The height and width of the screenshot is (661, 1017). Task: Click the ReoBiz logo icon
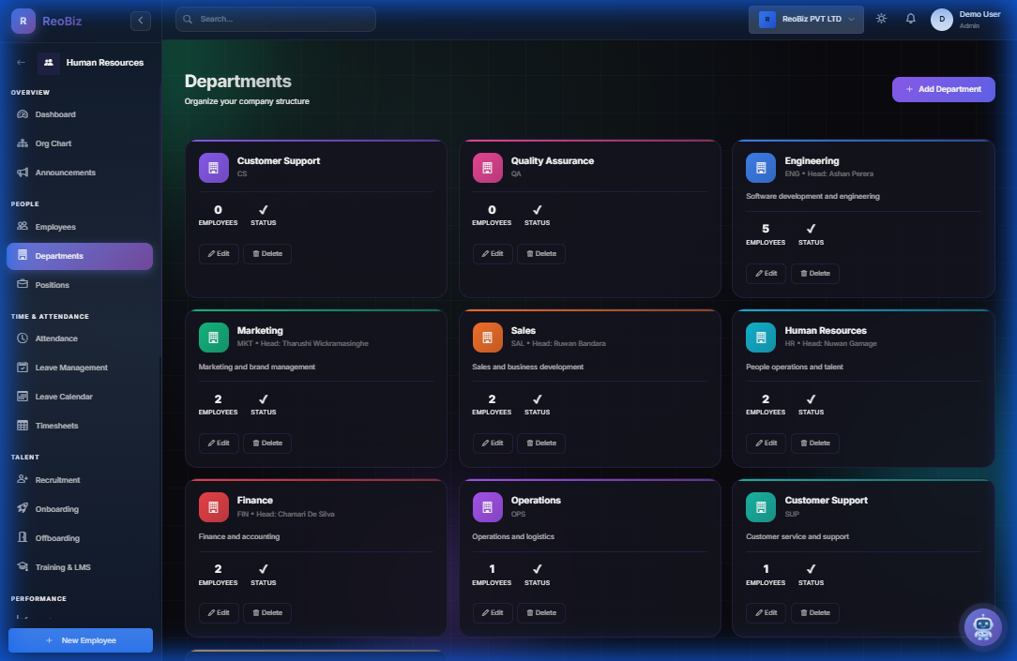tap(23, 21)
